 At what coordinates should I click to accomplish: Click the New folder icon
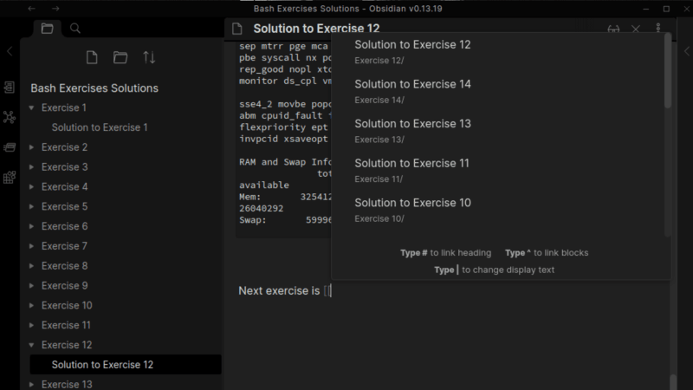(x=120, y=58)
